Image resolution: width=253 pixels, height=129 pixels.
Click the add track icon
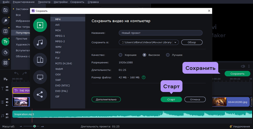6,79
